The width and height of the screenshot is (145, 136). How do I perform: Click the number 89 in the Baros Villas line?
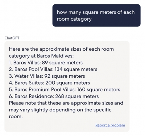coord(45,63)
